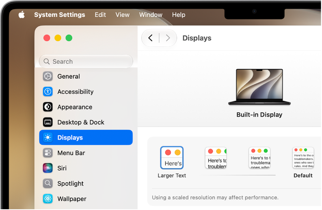Click the Search field in the sidebar
322x210 pixels.
[86, 61]
